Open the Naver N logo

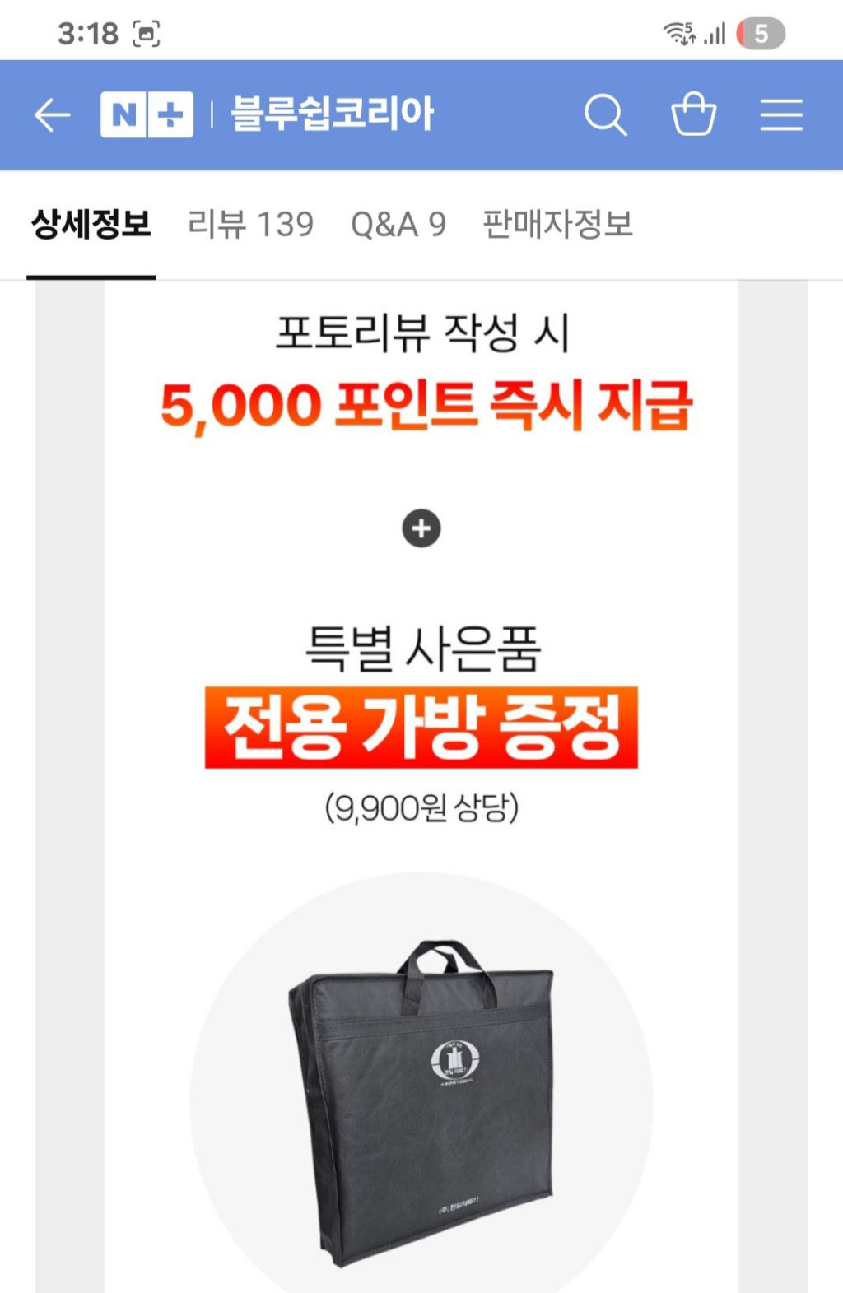(x=123, y=114)
